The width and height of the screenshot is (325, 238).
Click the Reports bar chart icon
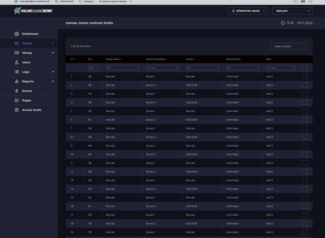17,81
